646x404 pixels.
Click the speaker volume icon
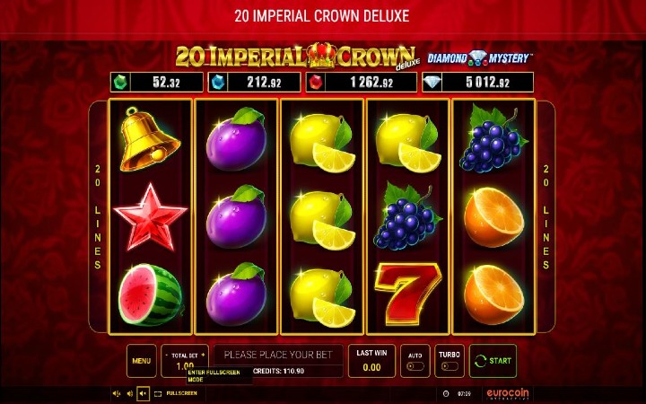click(130, 394)
